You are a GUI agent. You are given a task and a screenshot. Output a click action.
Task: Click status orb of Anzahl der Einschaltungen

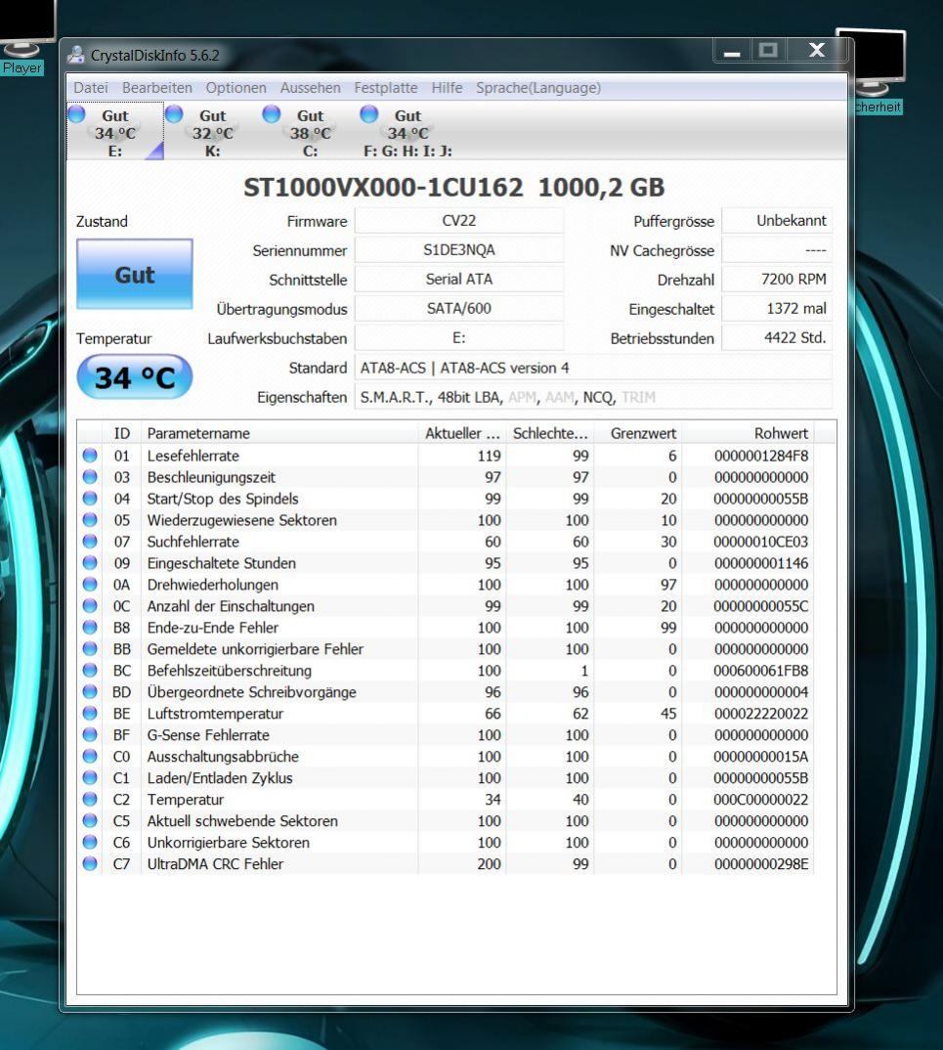90,605
